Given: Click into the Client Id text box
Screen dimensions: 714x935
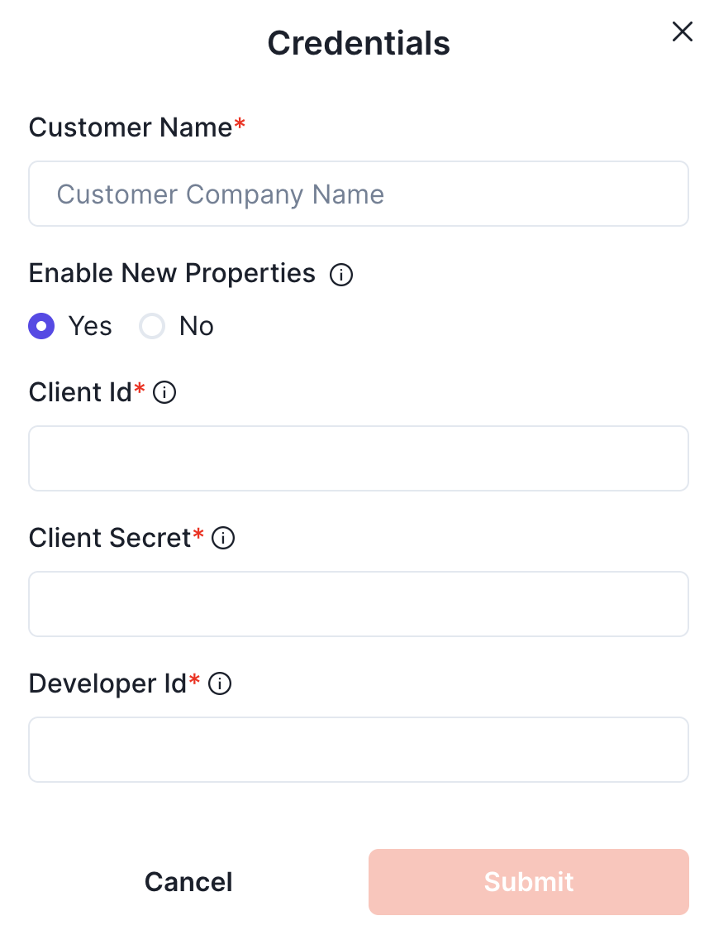Looking at the screenshot, I should 359,458.
